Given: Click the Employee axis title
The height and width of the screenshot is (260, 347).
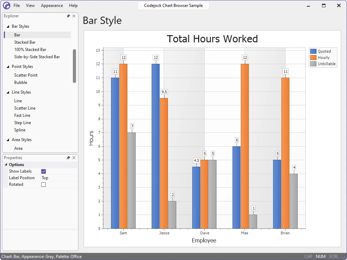Looking at the screenshot, I should (204, 240).
